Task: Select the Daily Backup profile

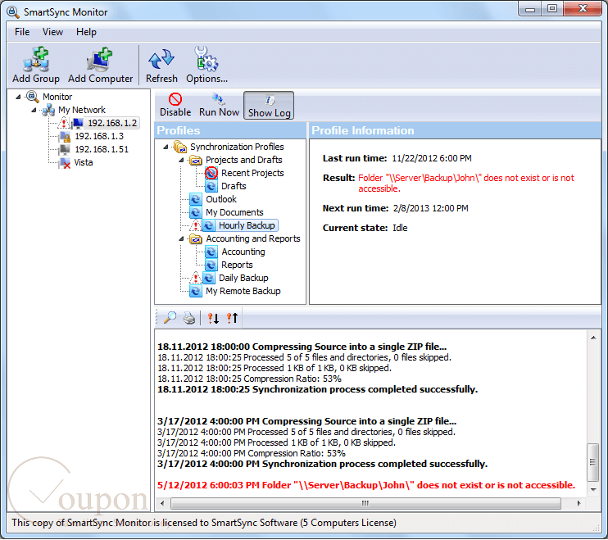Action: point(243,278)
